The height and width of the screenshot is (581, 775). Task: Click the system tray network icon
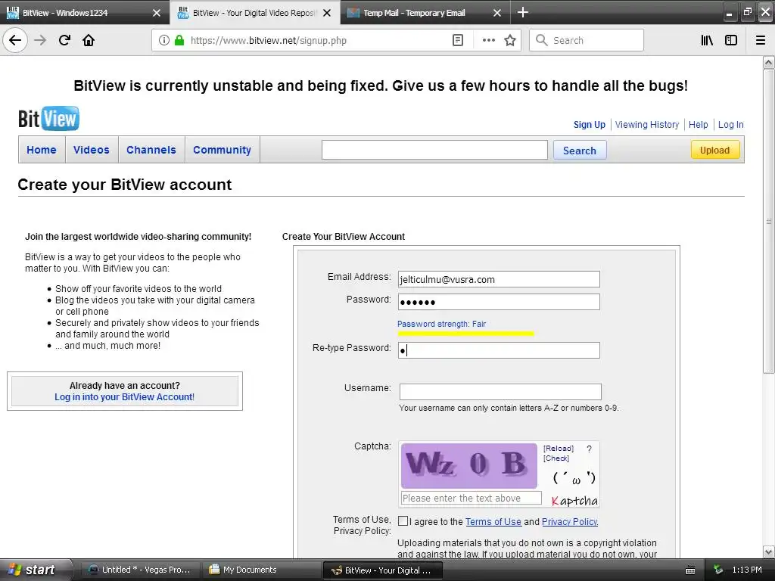pos(718,570)
